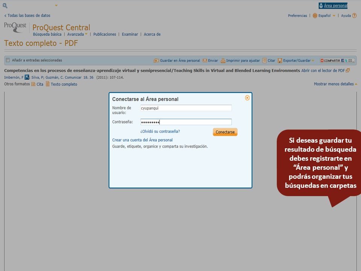
Task: Select Avanzada menu item
Action: pos(75,34)
